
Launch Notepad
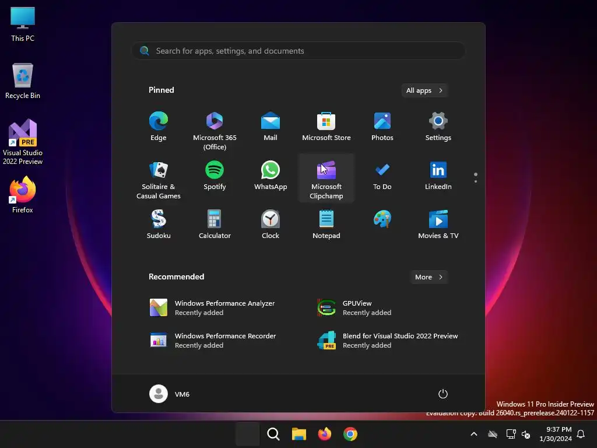[326, 225]
